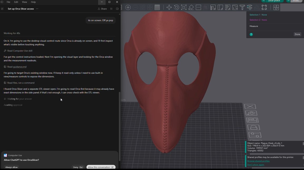Open the conversation three-dot options menu
304x170 pixels.
37,9
